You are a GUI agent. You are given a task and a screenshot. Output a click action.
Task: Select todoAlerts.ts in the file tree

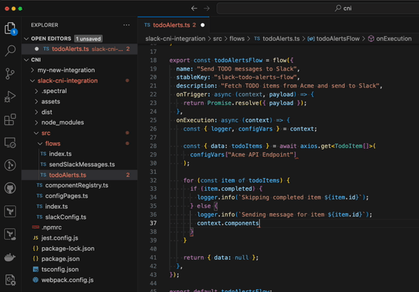point(80,175)
